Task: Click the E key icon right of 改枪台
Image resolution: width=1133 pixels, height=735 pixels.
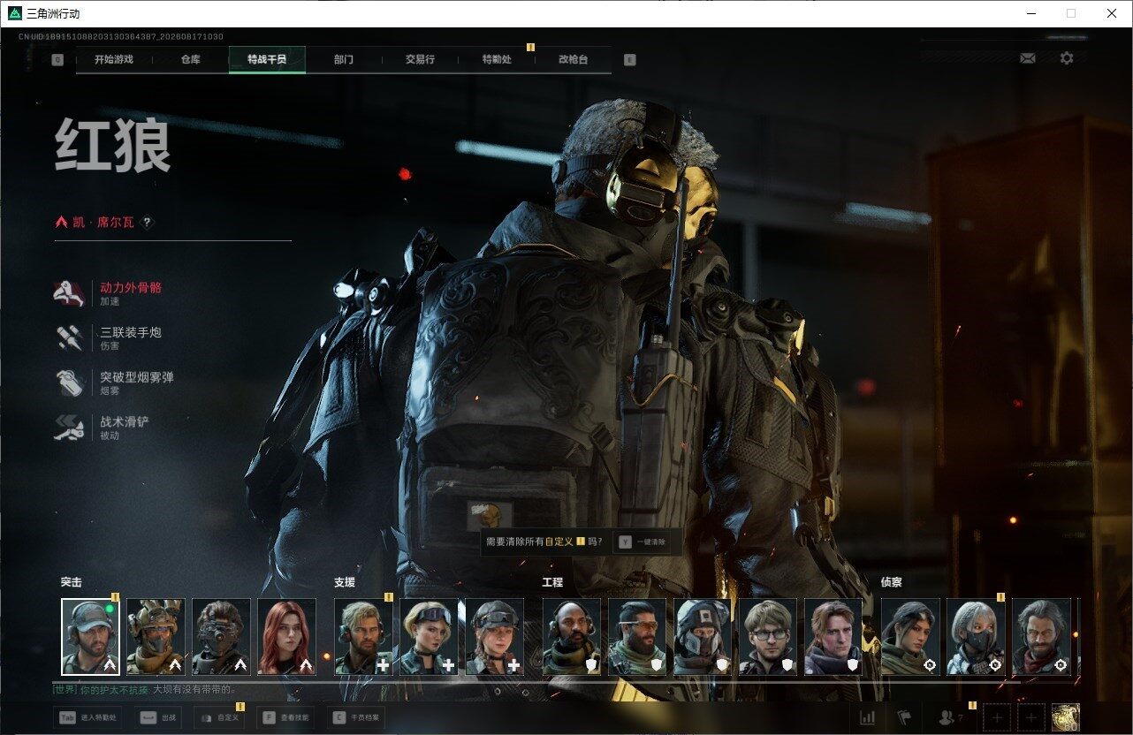Action: (629, 60)
